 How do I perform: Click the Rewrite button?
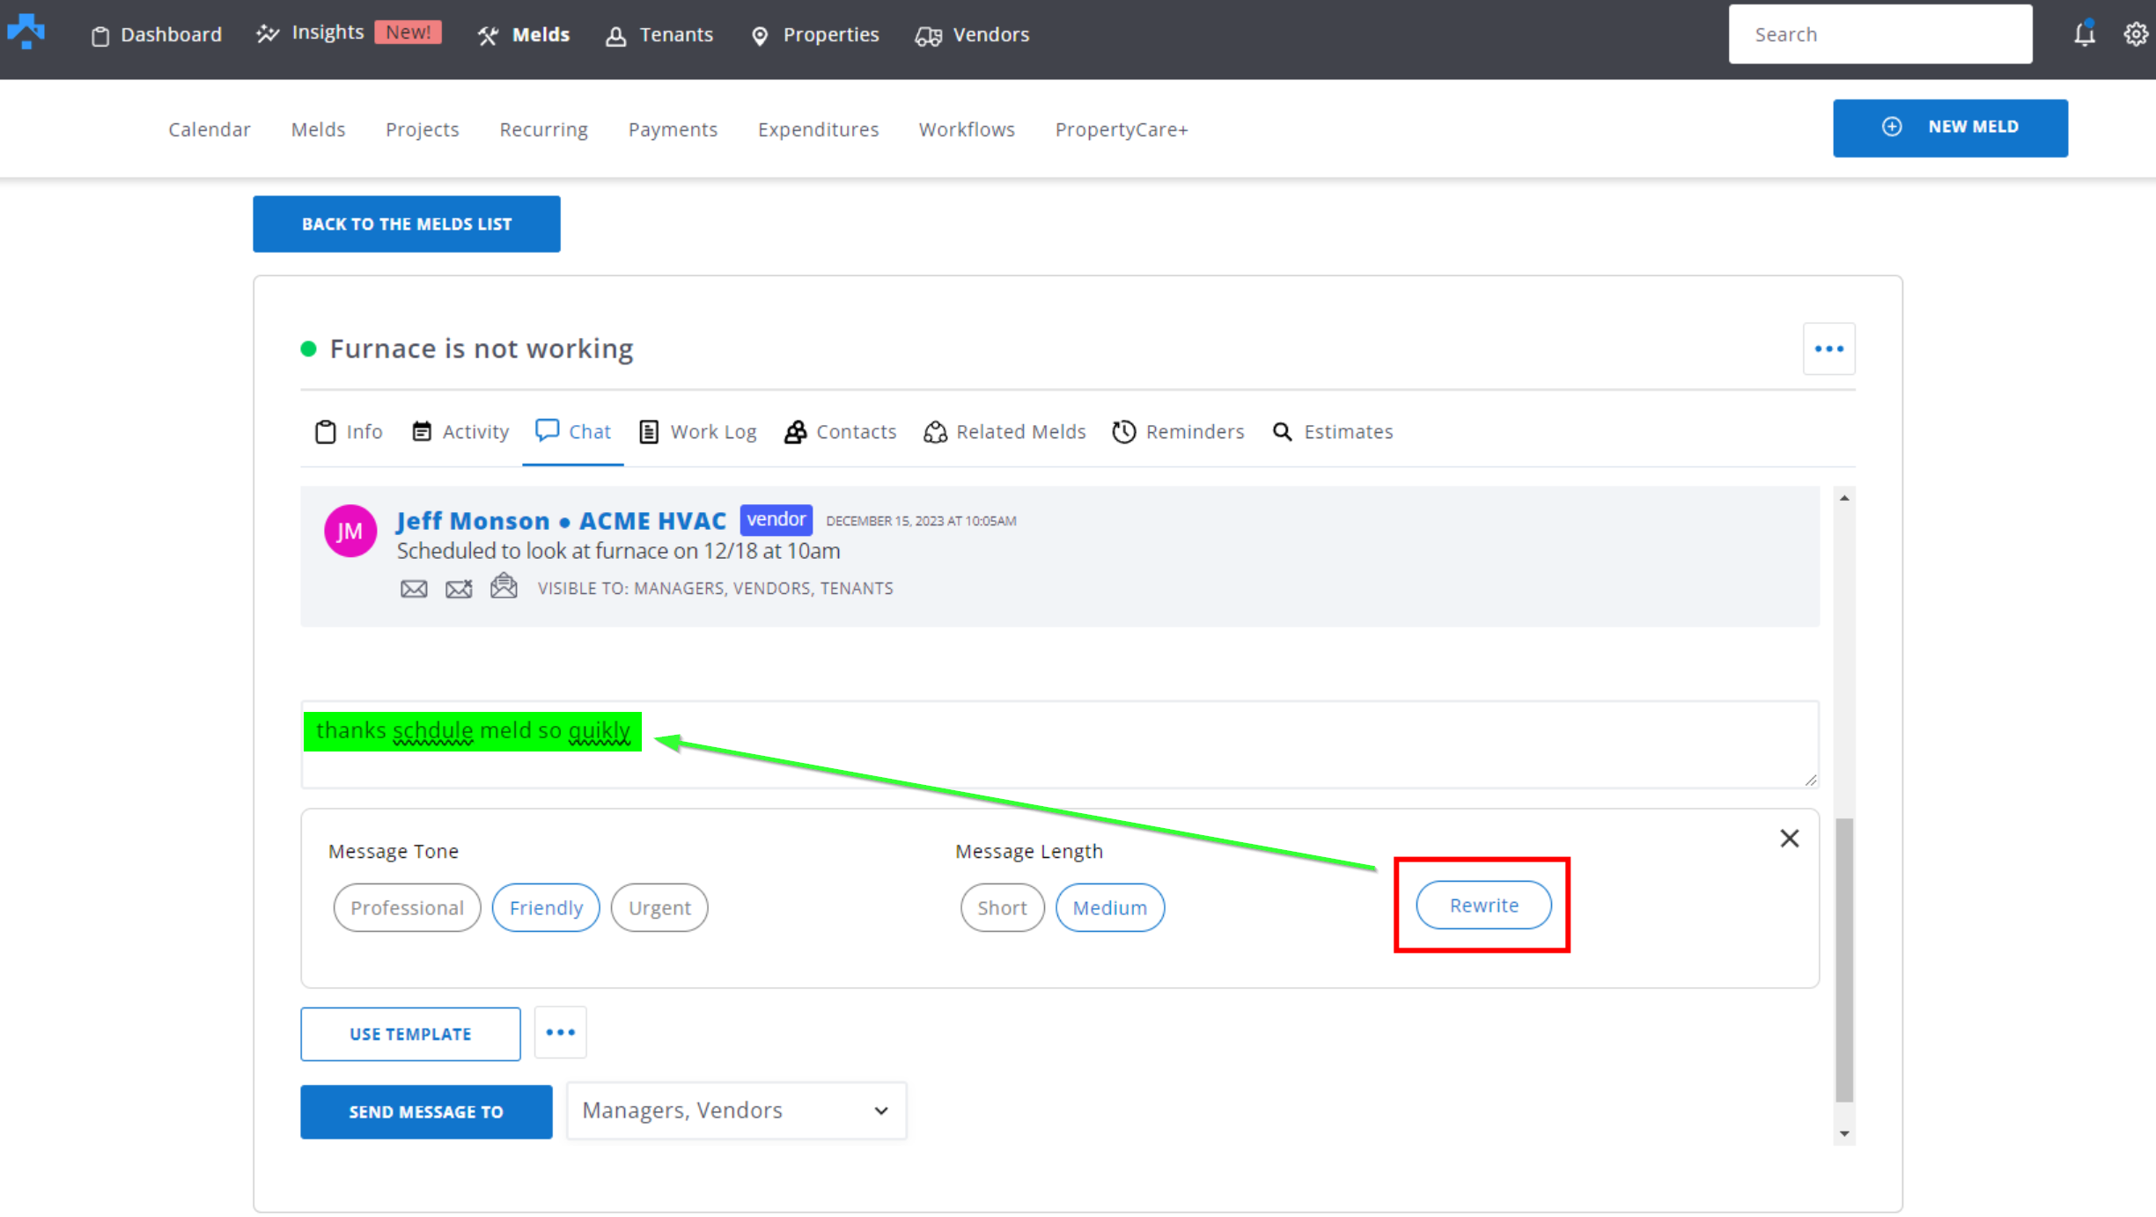(x=1483, y=905)
